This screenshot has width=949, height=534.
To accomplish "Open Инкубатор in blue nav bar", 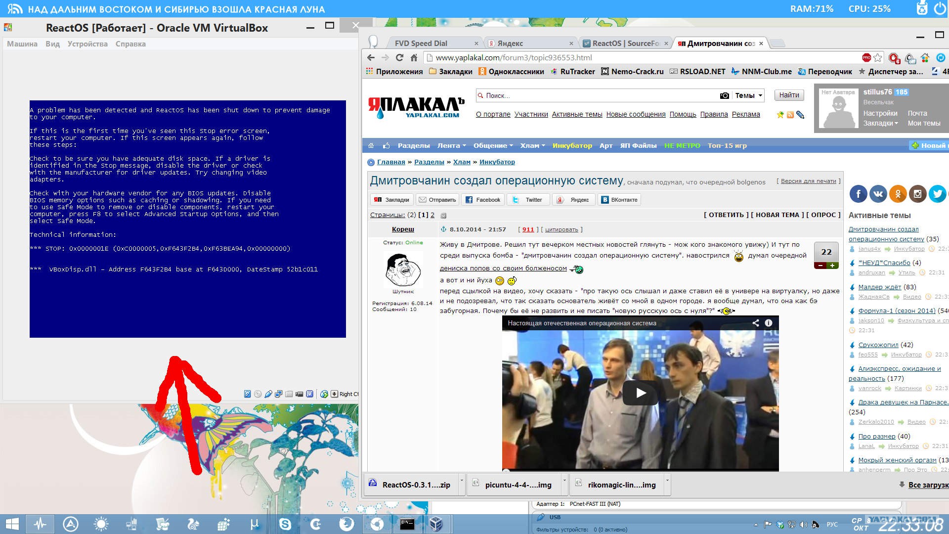I will coord(572,145).
